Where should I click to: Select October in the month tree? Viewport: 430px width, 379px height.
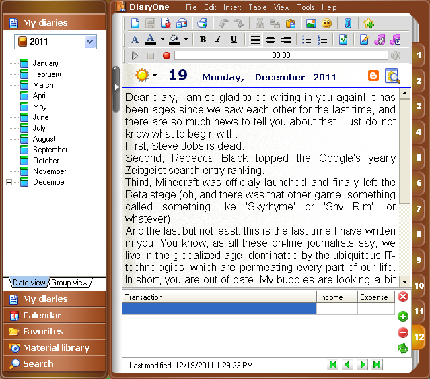click(46, 161)
